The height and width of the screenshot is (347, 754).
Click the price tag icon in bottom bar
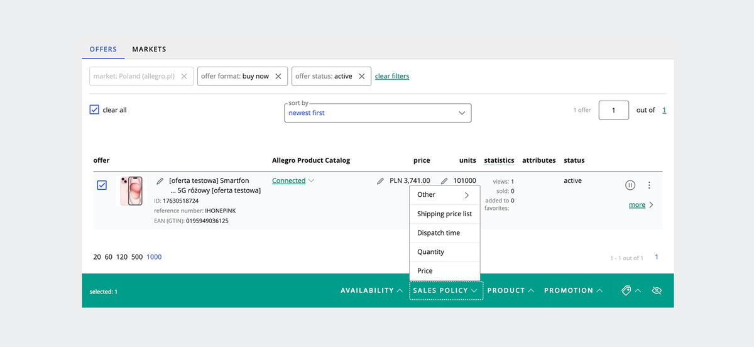click(626, 290)
